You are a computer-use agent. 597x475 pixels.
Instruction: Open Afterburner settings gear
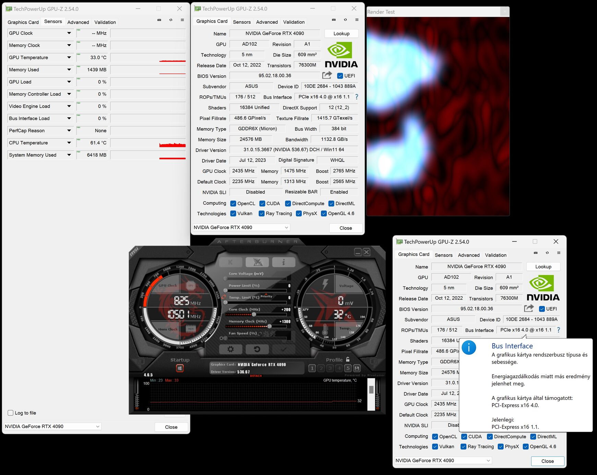pos(230,349)
